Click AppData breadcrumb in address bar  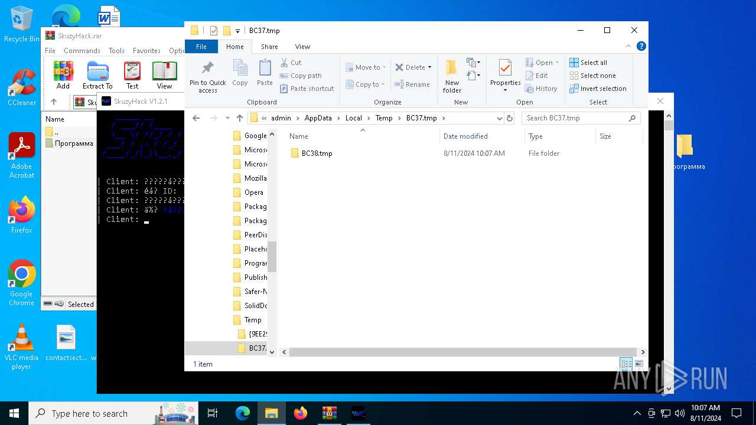tap(318, 118)
